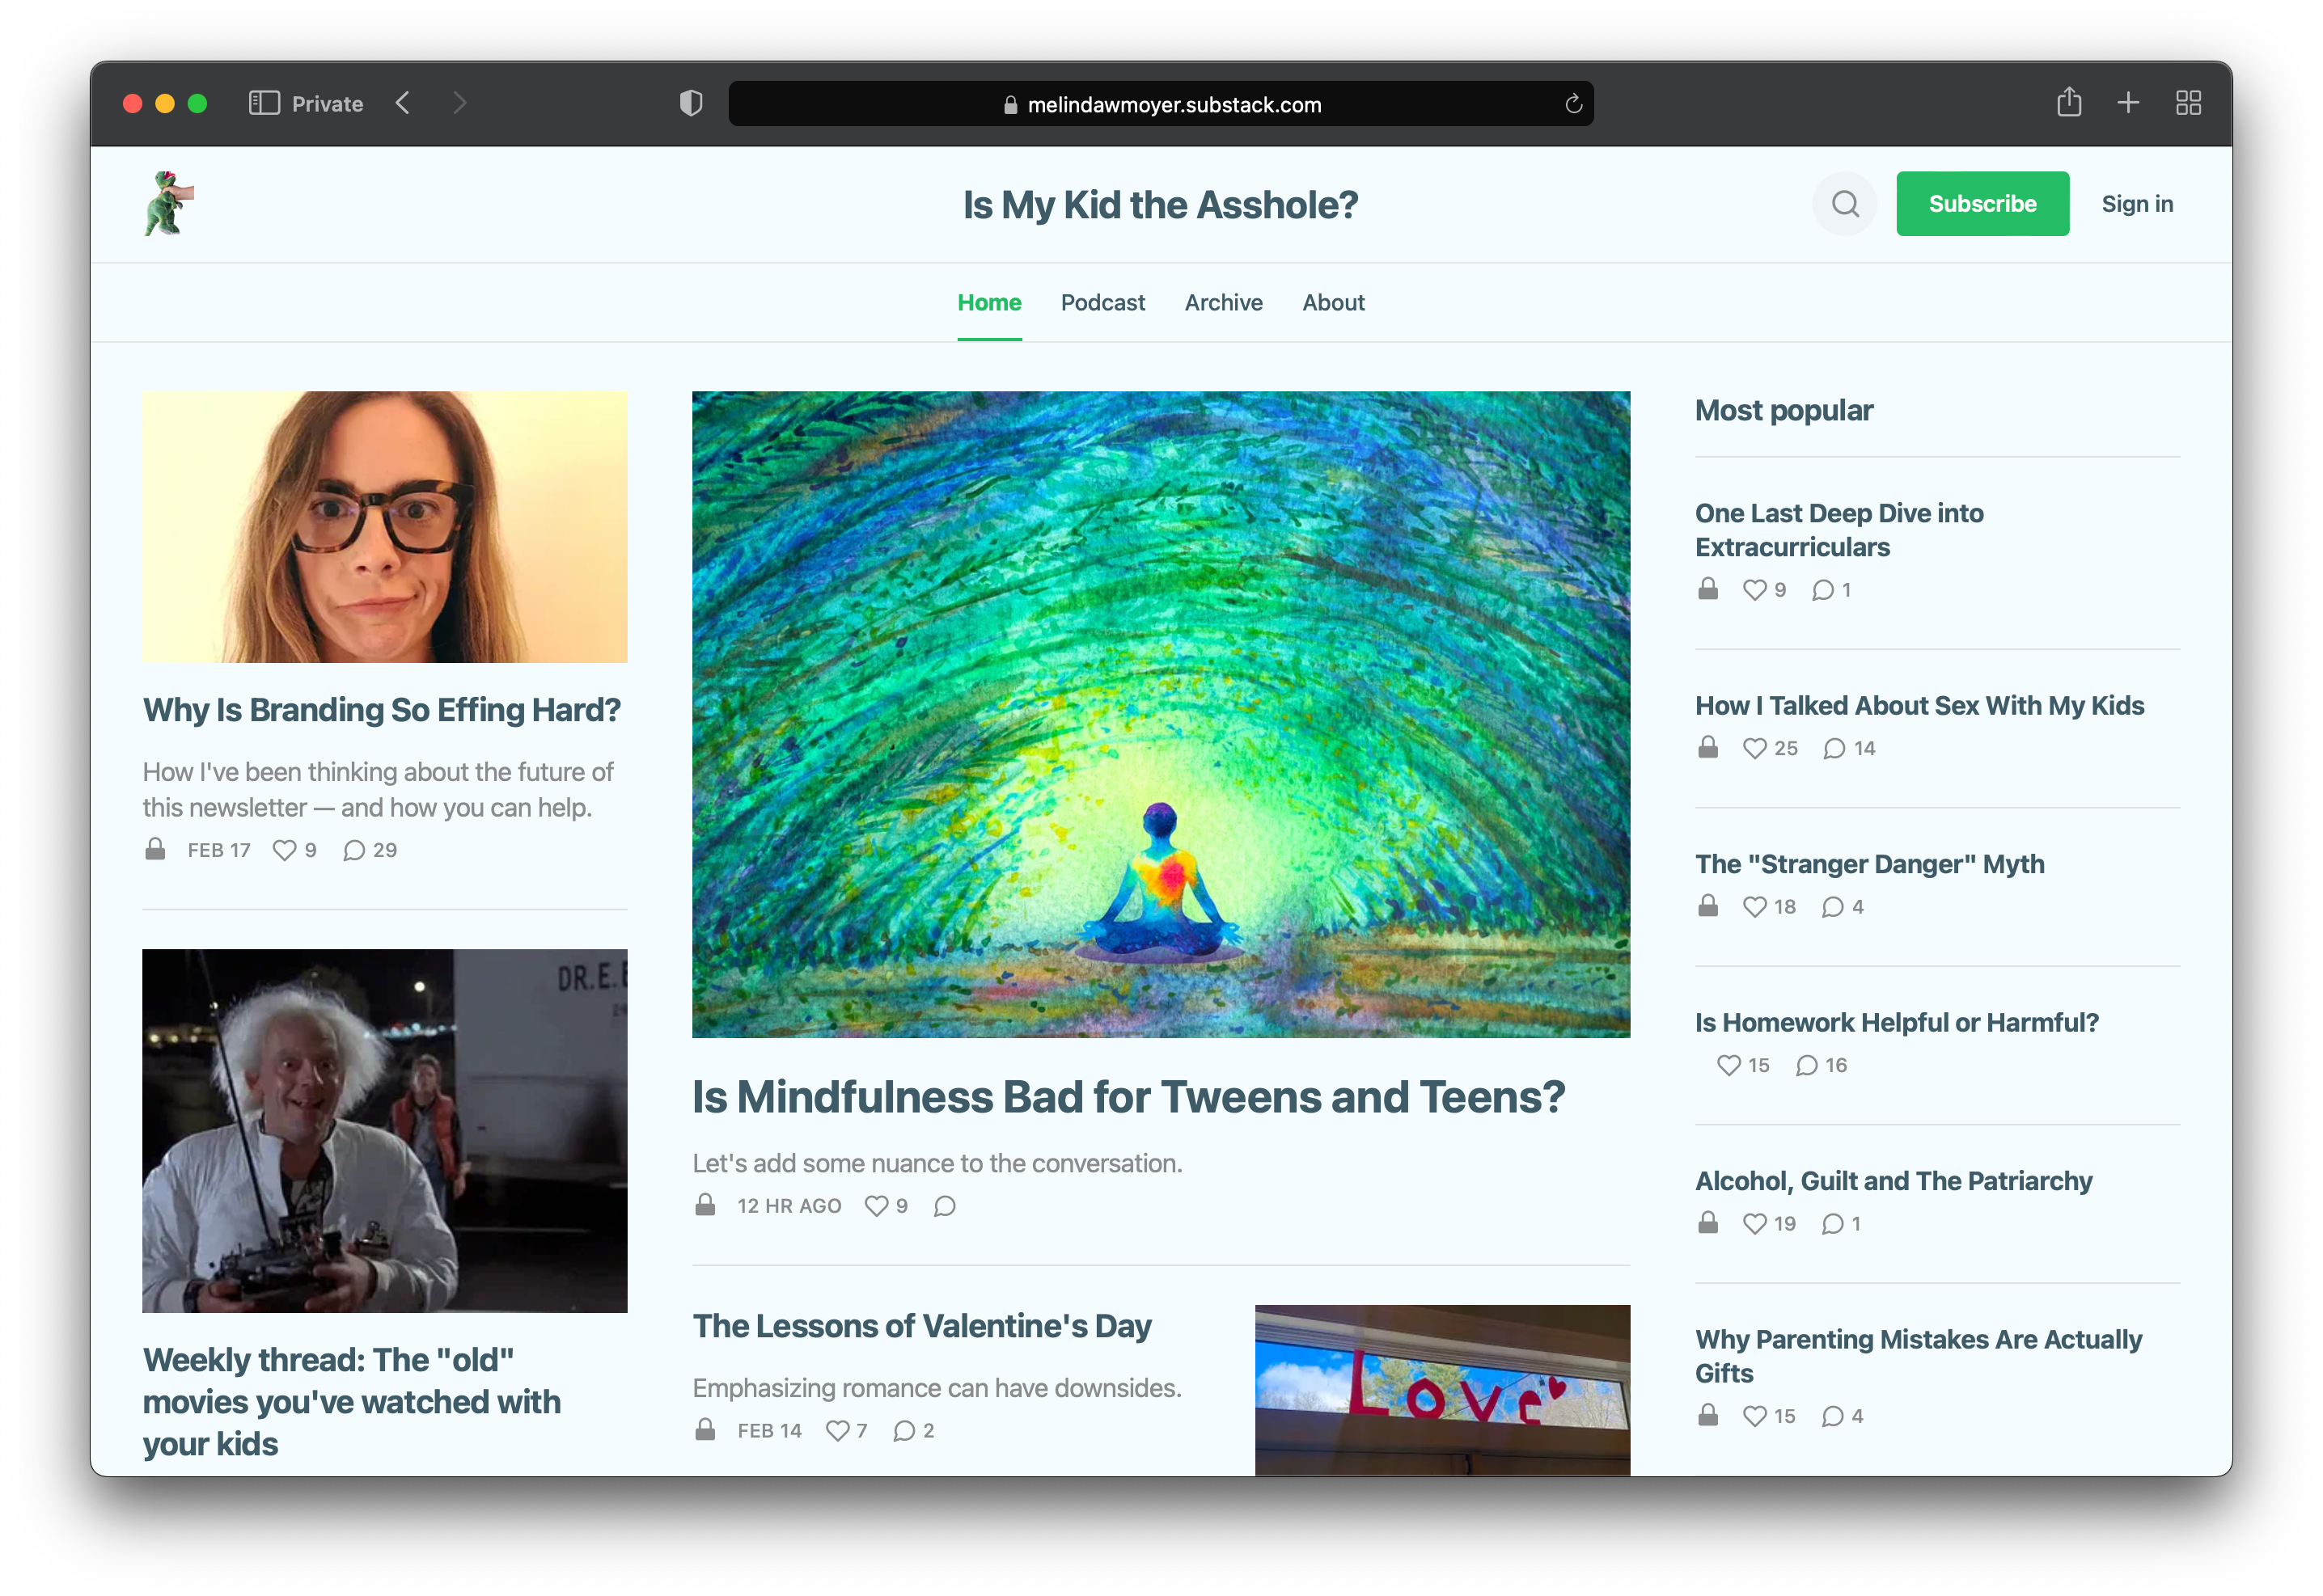Open comments on How I Talked About Sex
Viewport: 2323px width, 1596px height.
[1847, 748]
